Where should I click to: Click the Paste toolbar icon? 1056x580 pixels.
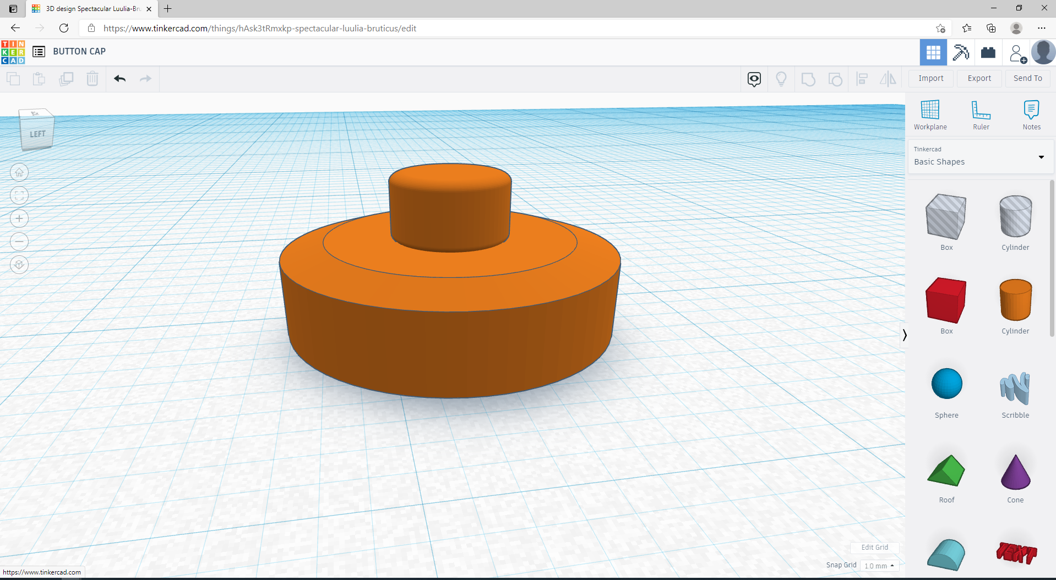(39, 79)
